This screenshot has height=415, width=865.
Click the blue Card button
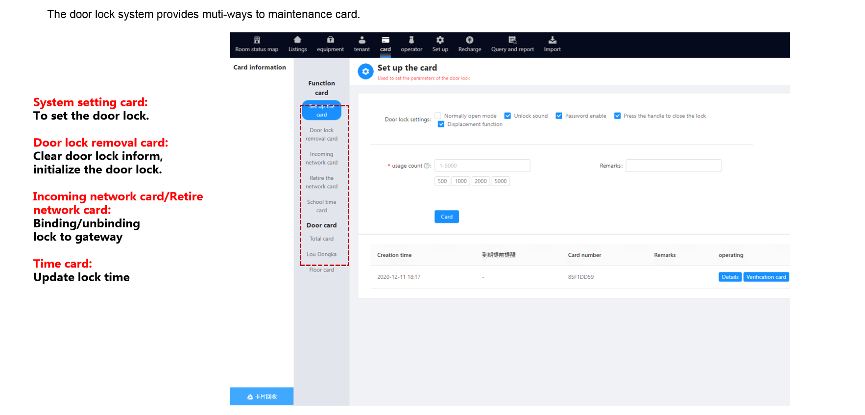446,217
